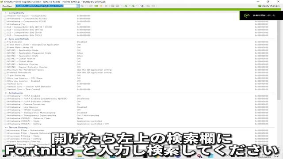Click the state icon beside Antialiasing Fix
The height and width of the screenshot is (159, 283).
(5, 24)
